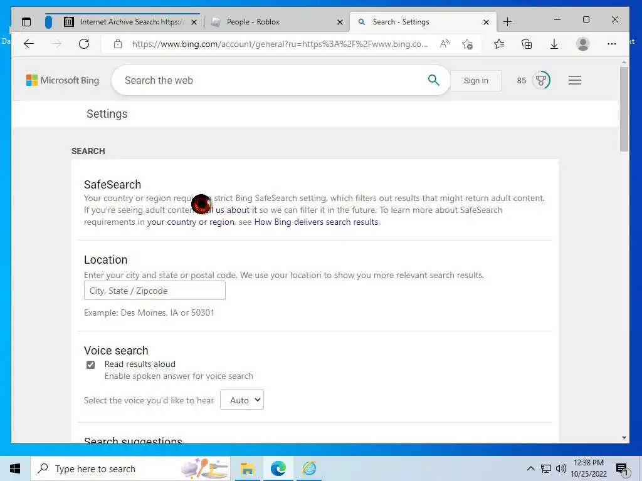The height and width of the screenshot is (481, 642).
Task: Go back to the previous page
Action: pyautogui.click(x=29, y=44)
